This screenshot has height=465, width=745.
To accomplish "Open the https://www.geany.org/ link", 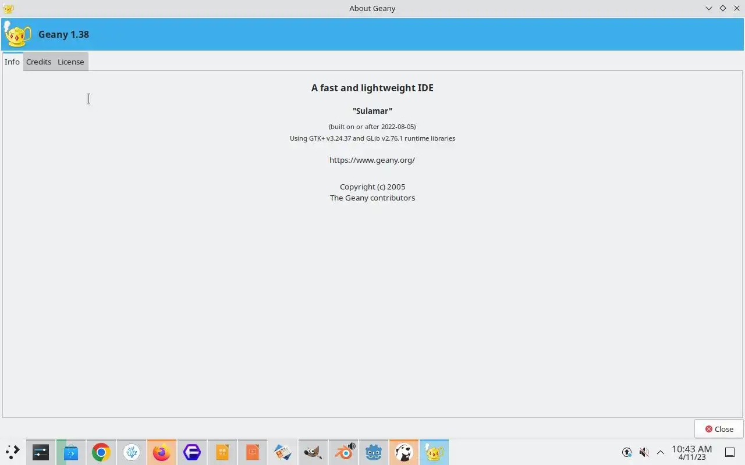I will [x=372, y=160].
